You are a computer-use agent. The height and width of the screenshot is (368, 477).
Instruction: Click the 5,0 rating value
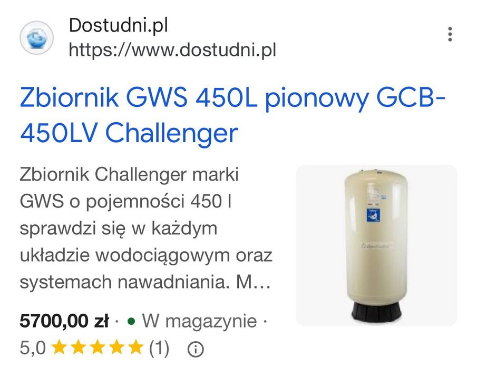coord(33,348)
